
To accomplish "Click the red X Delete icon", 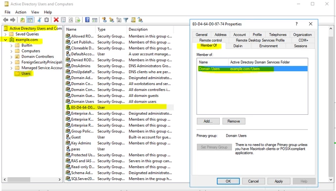I will click(x=56, y=20).
